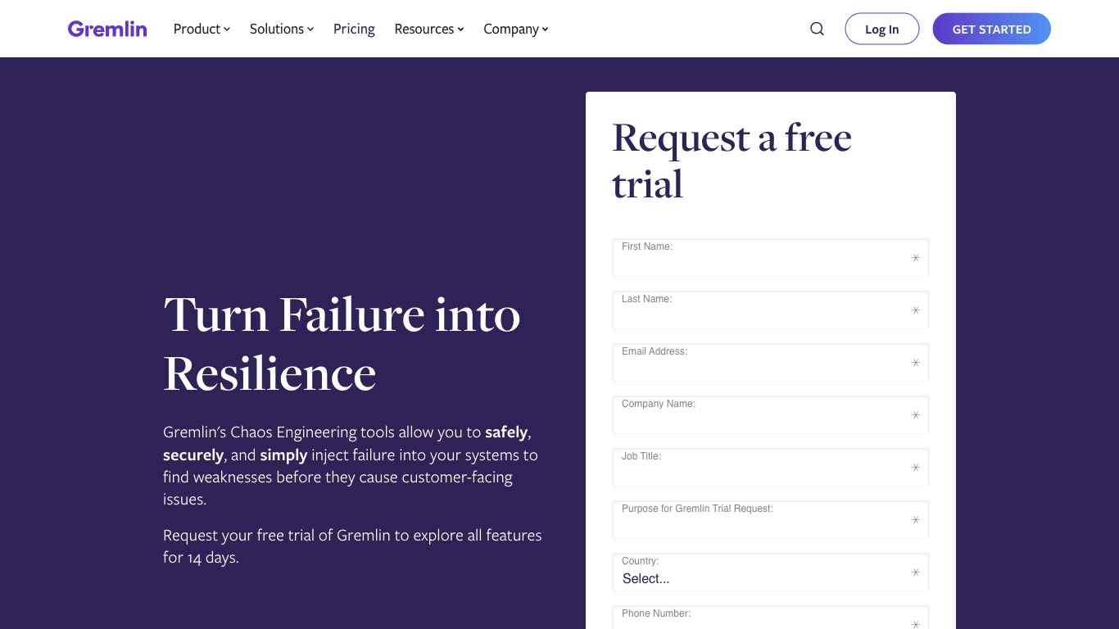Open the search magnifier icon
Image resolution: width=1119 pixels, height=629 pixels.
click(817, 29)
